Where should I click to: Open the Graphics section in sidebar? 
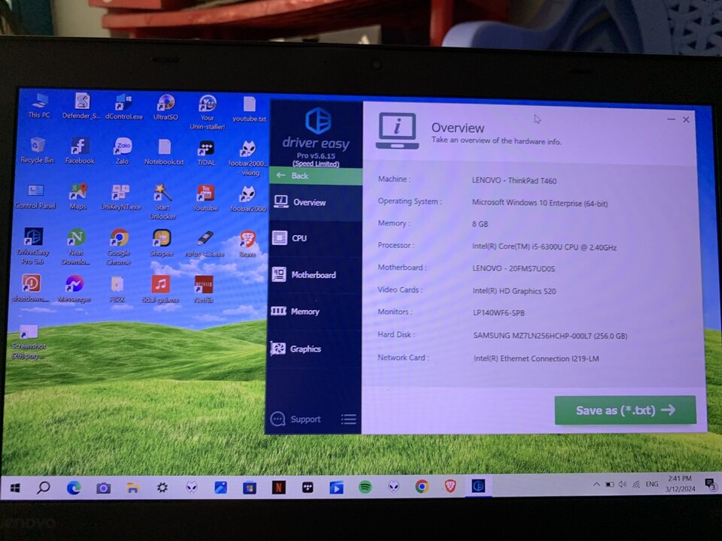315,349
